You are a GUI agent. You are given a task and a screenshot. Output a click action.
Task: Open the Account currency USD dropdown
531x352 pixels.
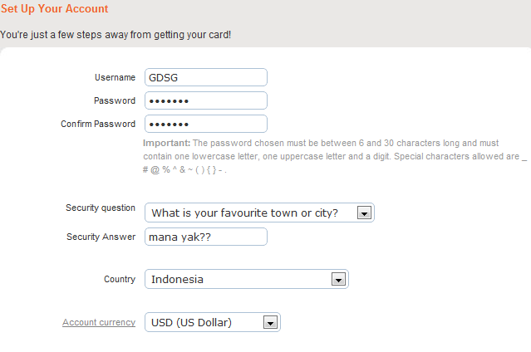click(203, 322)
